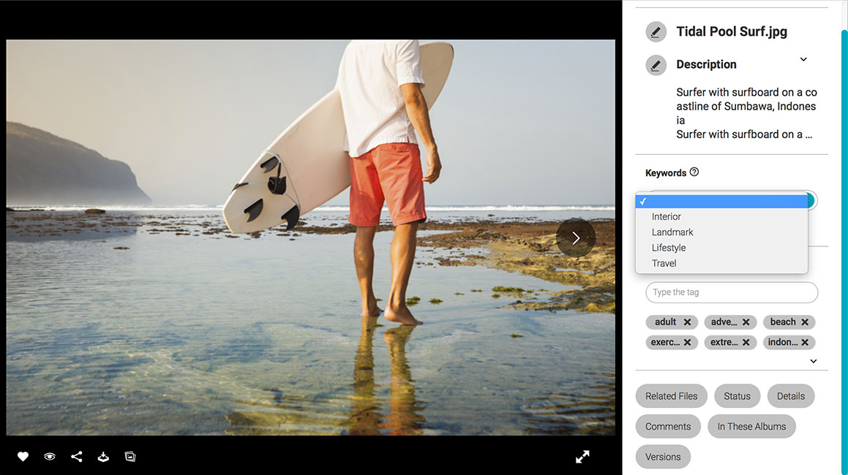The width and height of the screenshot is (848, 475).
Task: Remove the 'indon...' keyword tag
Action: (806, 342)
